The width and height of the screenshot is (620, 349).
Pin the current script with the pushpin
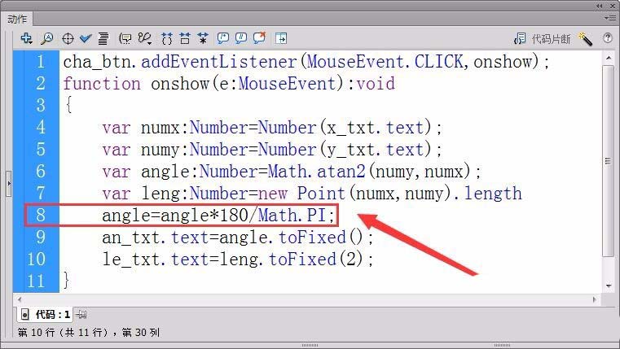click(x=81, y=315)
